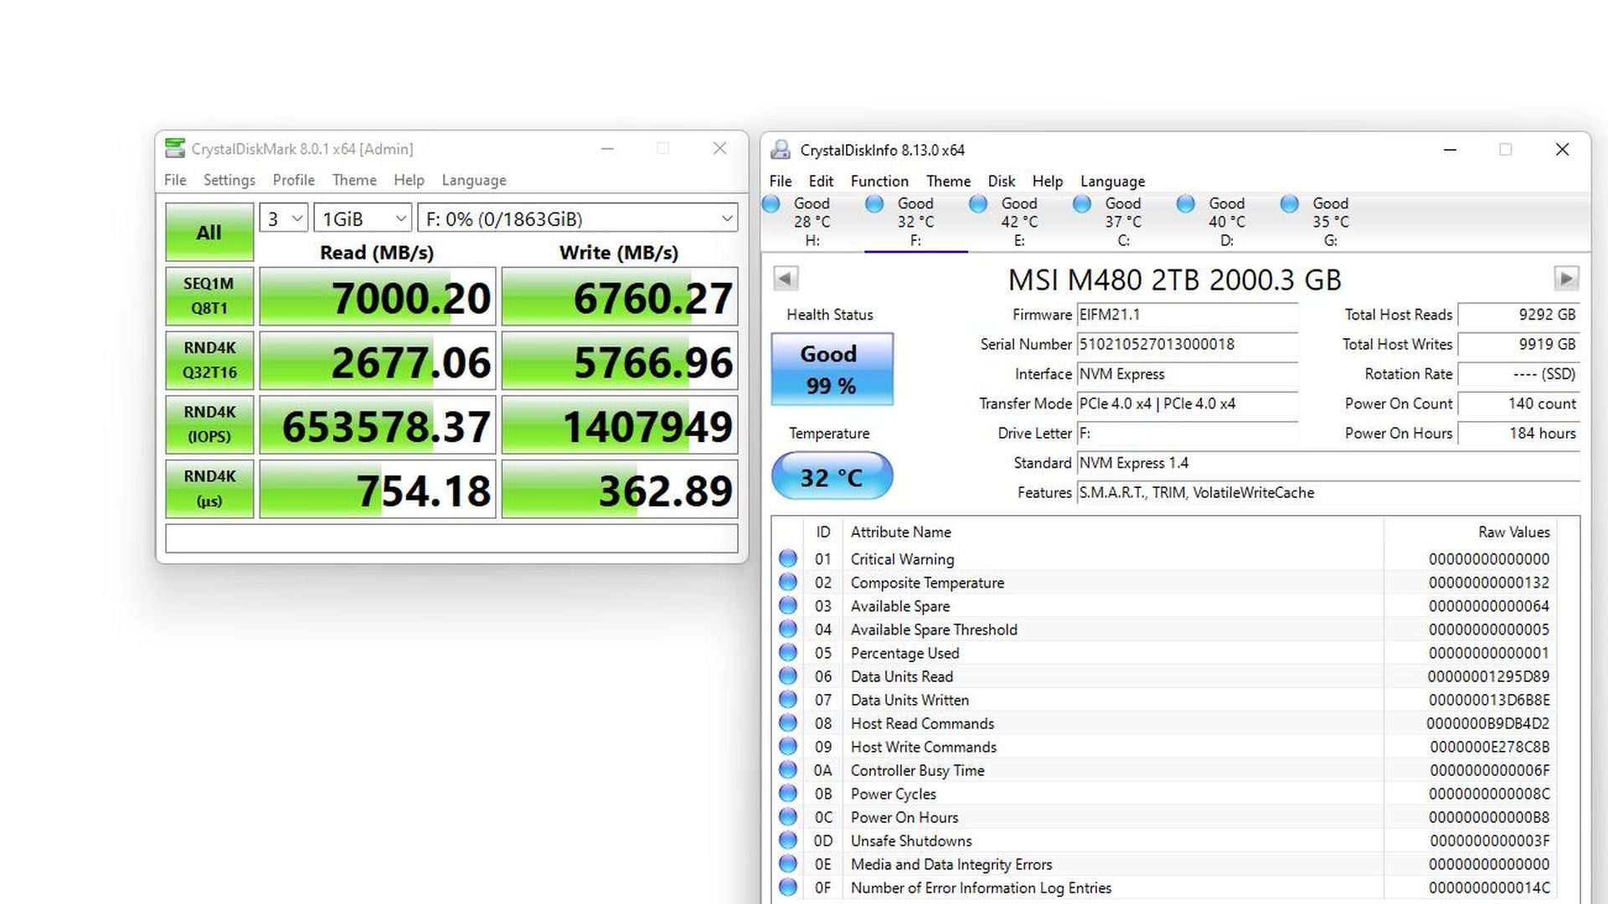
Task: Click status icon next to Unsafe Shutdowns
Action: (787, 840)
